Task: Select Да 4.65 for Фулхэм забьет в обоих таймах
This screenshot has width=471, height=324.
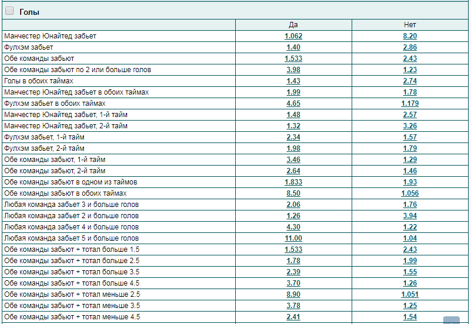Action: (x=293, y=103)
